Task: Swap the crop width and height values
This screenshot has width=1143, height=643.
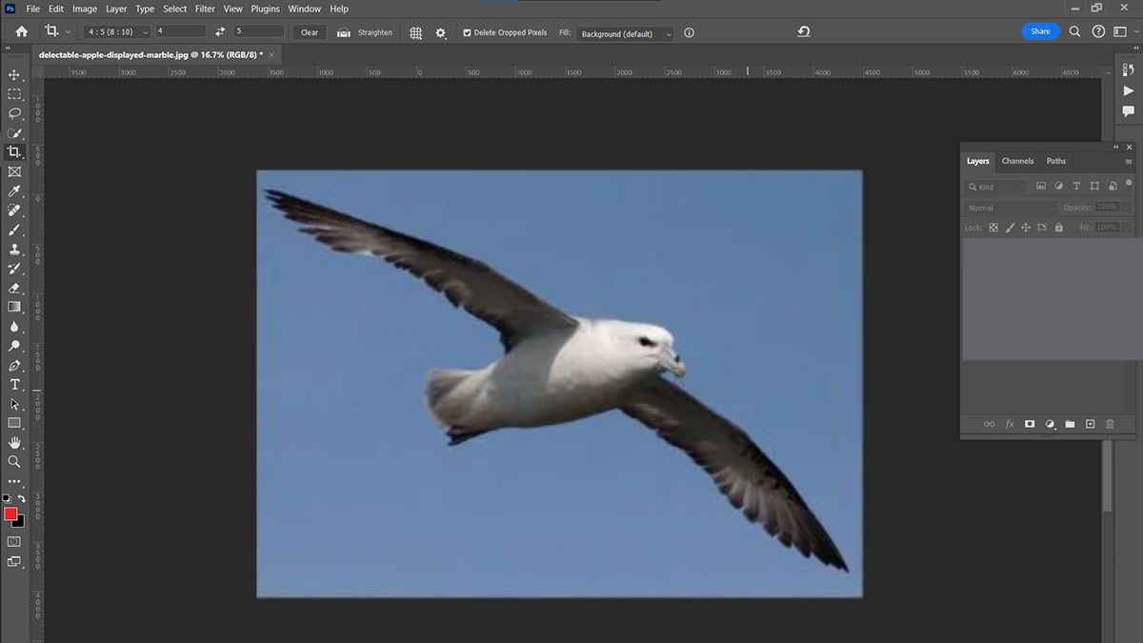Action: click(x=221, y=32)
